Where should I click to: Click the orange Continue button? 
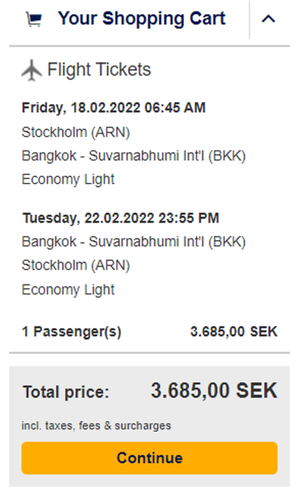pos(150,458)
